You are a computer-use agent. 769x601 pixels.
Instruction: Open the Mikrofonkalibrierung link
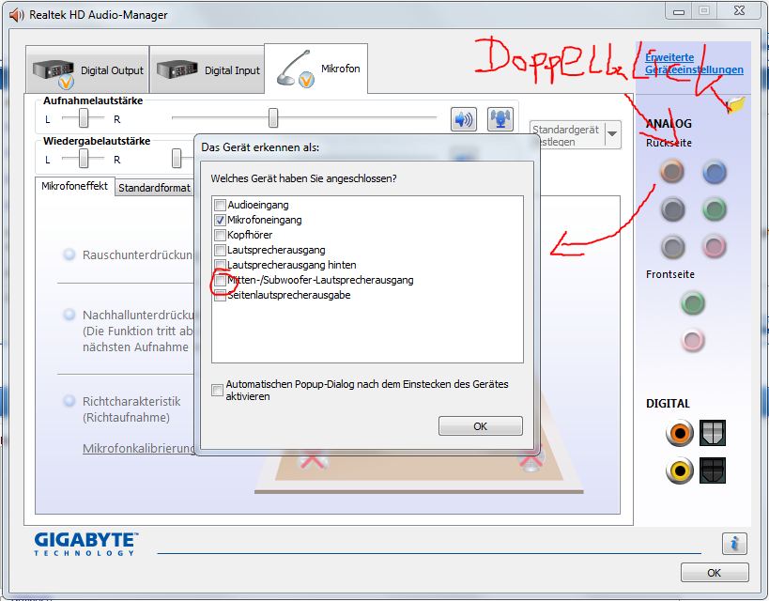[x=139, y=449]
